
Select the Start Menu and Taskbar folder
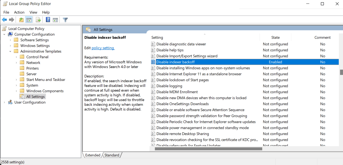46,79
